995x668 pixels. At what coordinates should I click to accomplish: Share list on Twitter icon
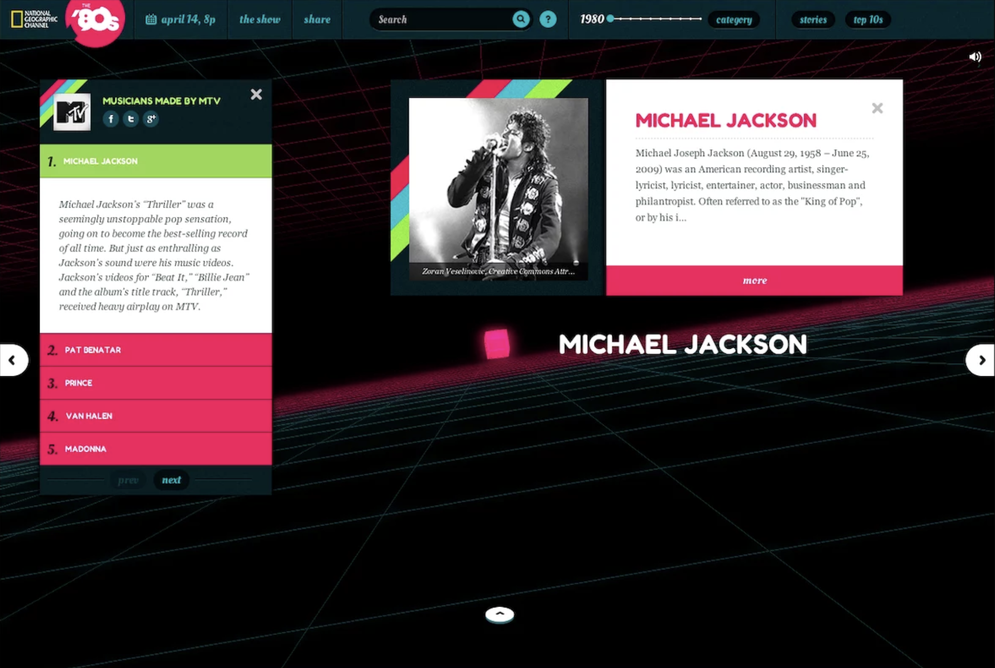point(131,119)
